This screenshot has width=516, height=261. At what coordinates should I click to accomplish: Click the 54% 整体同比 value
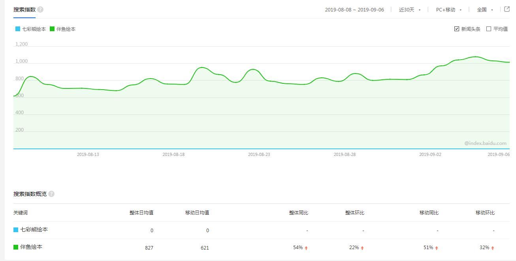(298, 248)
